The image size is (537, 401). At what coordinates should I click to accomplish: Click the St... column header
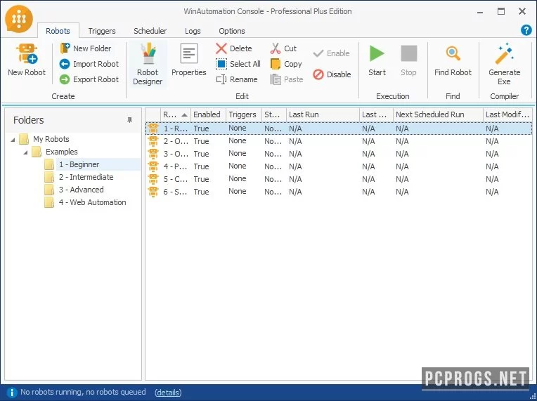coord(274,114)
